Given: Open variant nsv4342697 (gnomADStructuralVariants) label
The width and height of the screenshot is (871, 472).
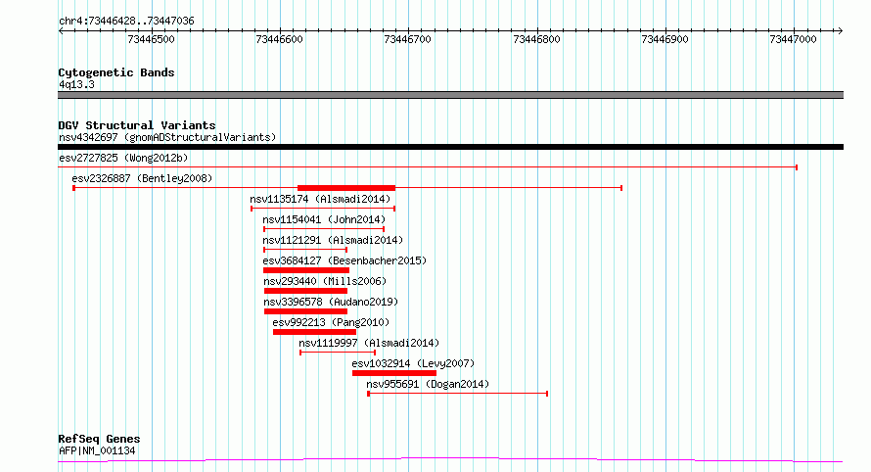Looking at the screenshot, I should tap(167, 137).
